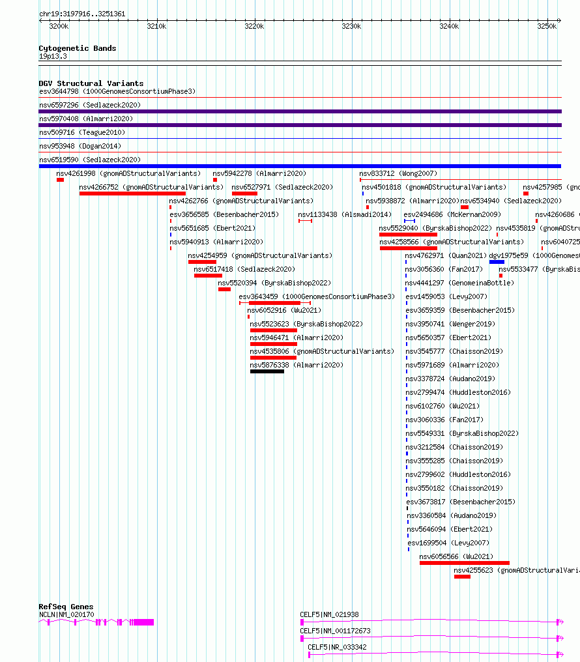The width and height of the screenshot is (580, 662).
Task: Click the nsv6052916 Wu2021 label
Action: pos(284,310)
